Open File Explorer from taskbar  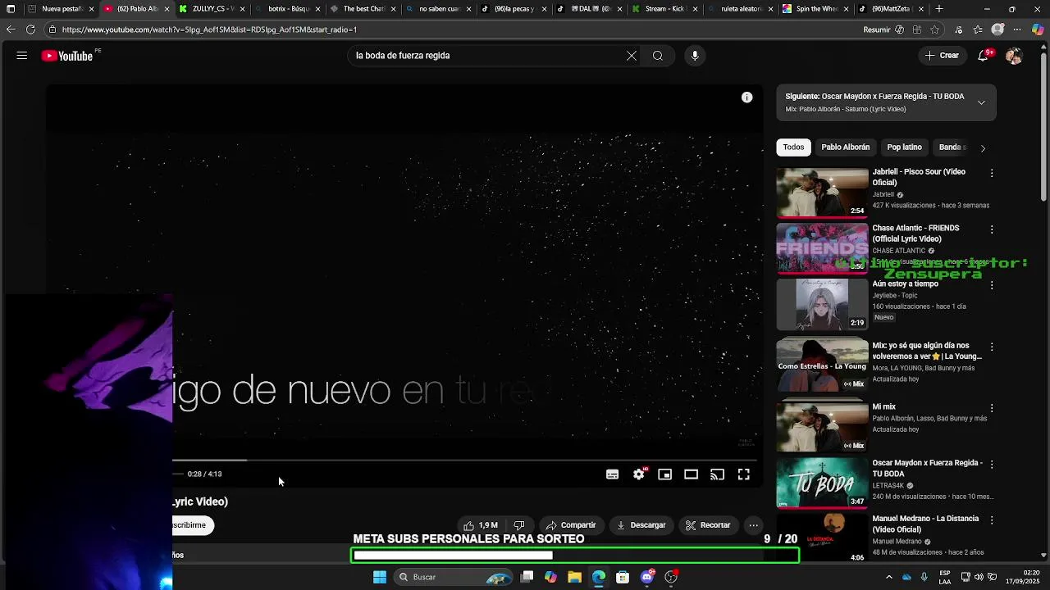click(x=574, y=577)
